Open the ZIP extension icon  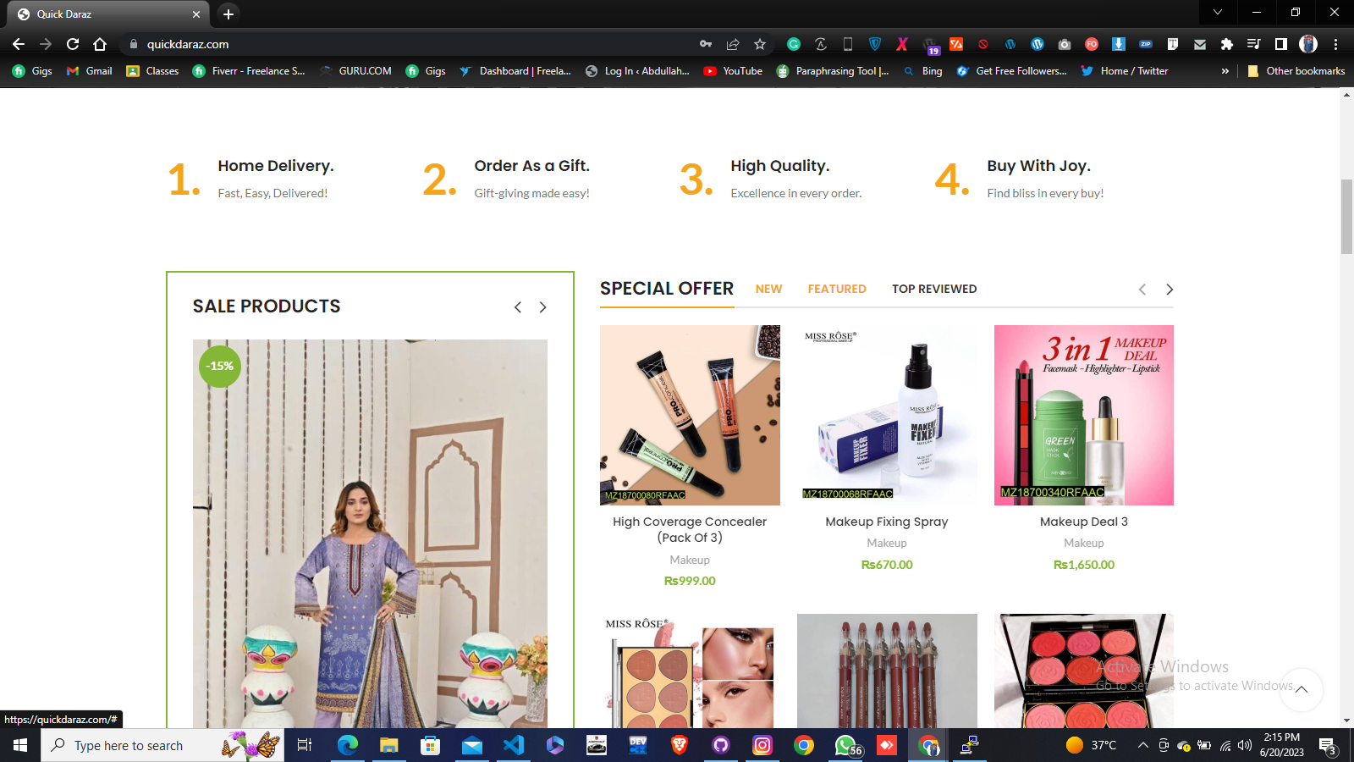(x=1146, y=44)
